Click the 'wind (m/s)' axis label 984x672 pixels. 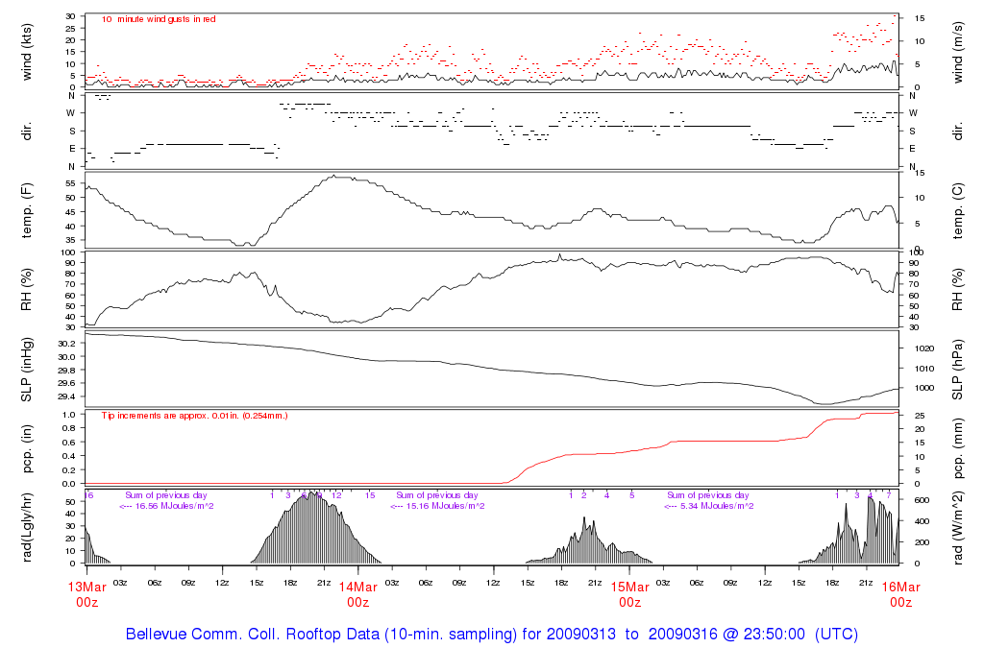point(958,52)
